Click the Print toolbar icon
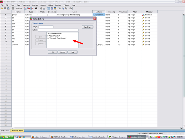Viewport: 185px width, 139px height. pyautogui.click(x=9, y=8)
